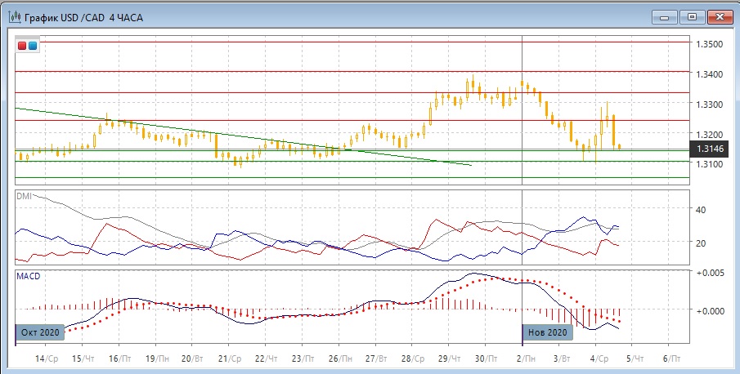Click the 14/Ср date on time axis
The width and height of the screenshot is (740, 374).
47,358
